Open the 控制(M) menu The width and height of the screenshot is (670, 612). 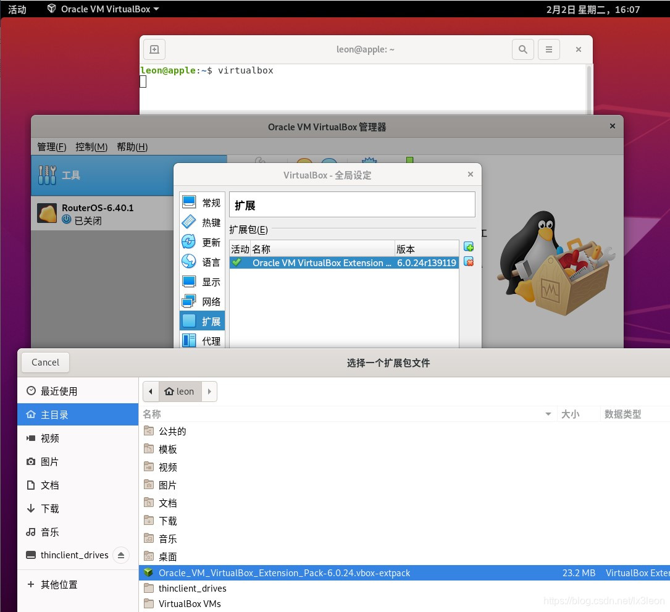(91, 147)
